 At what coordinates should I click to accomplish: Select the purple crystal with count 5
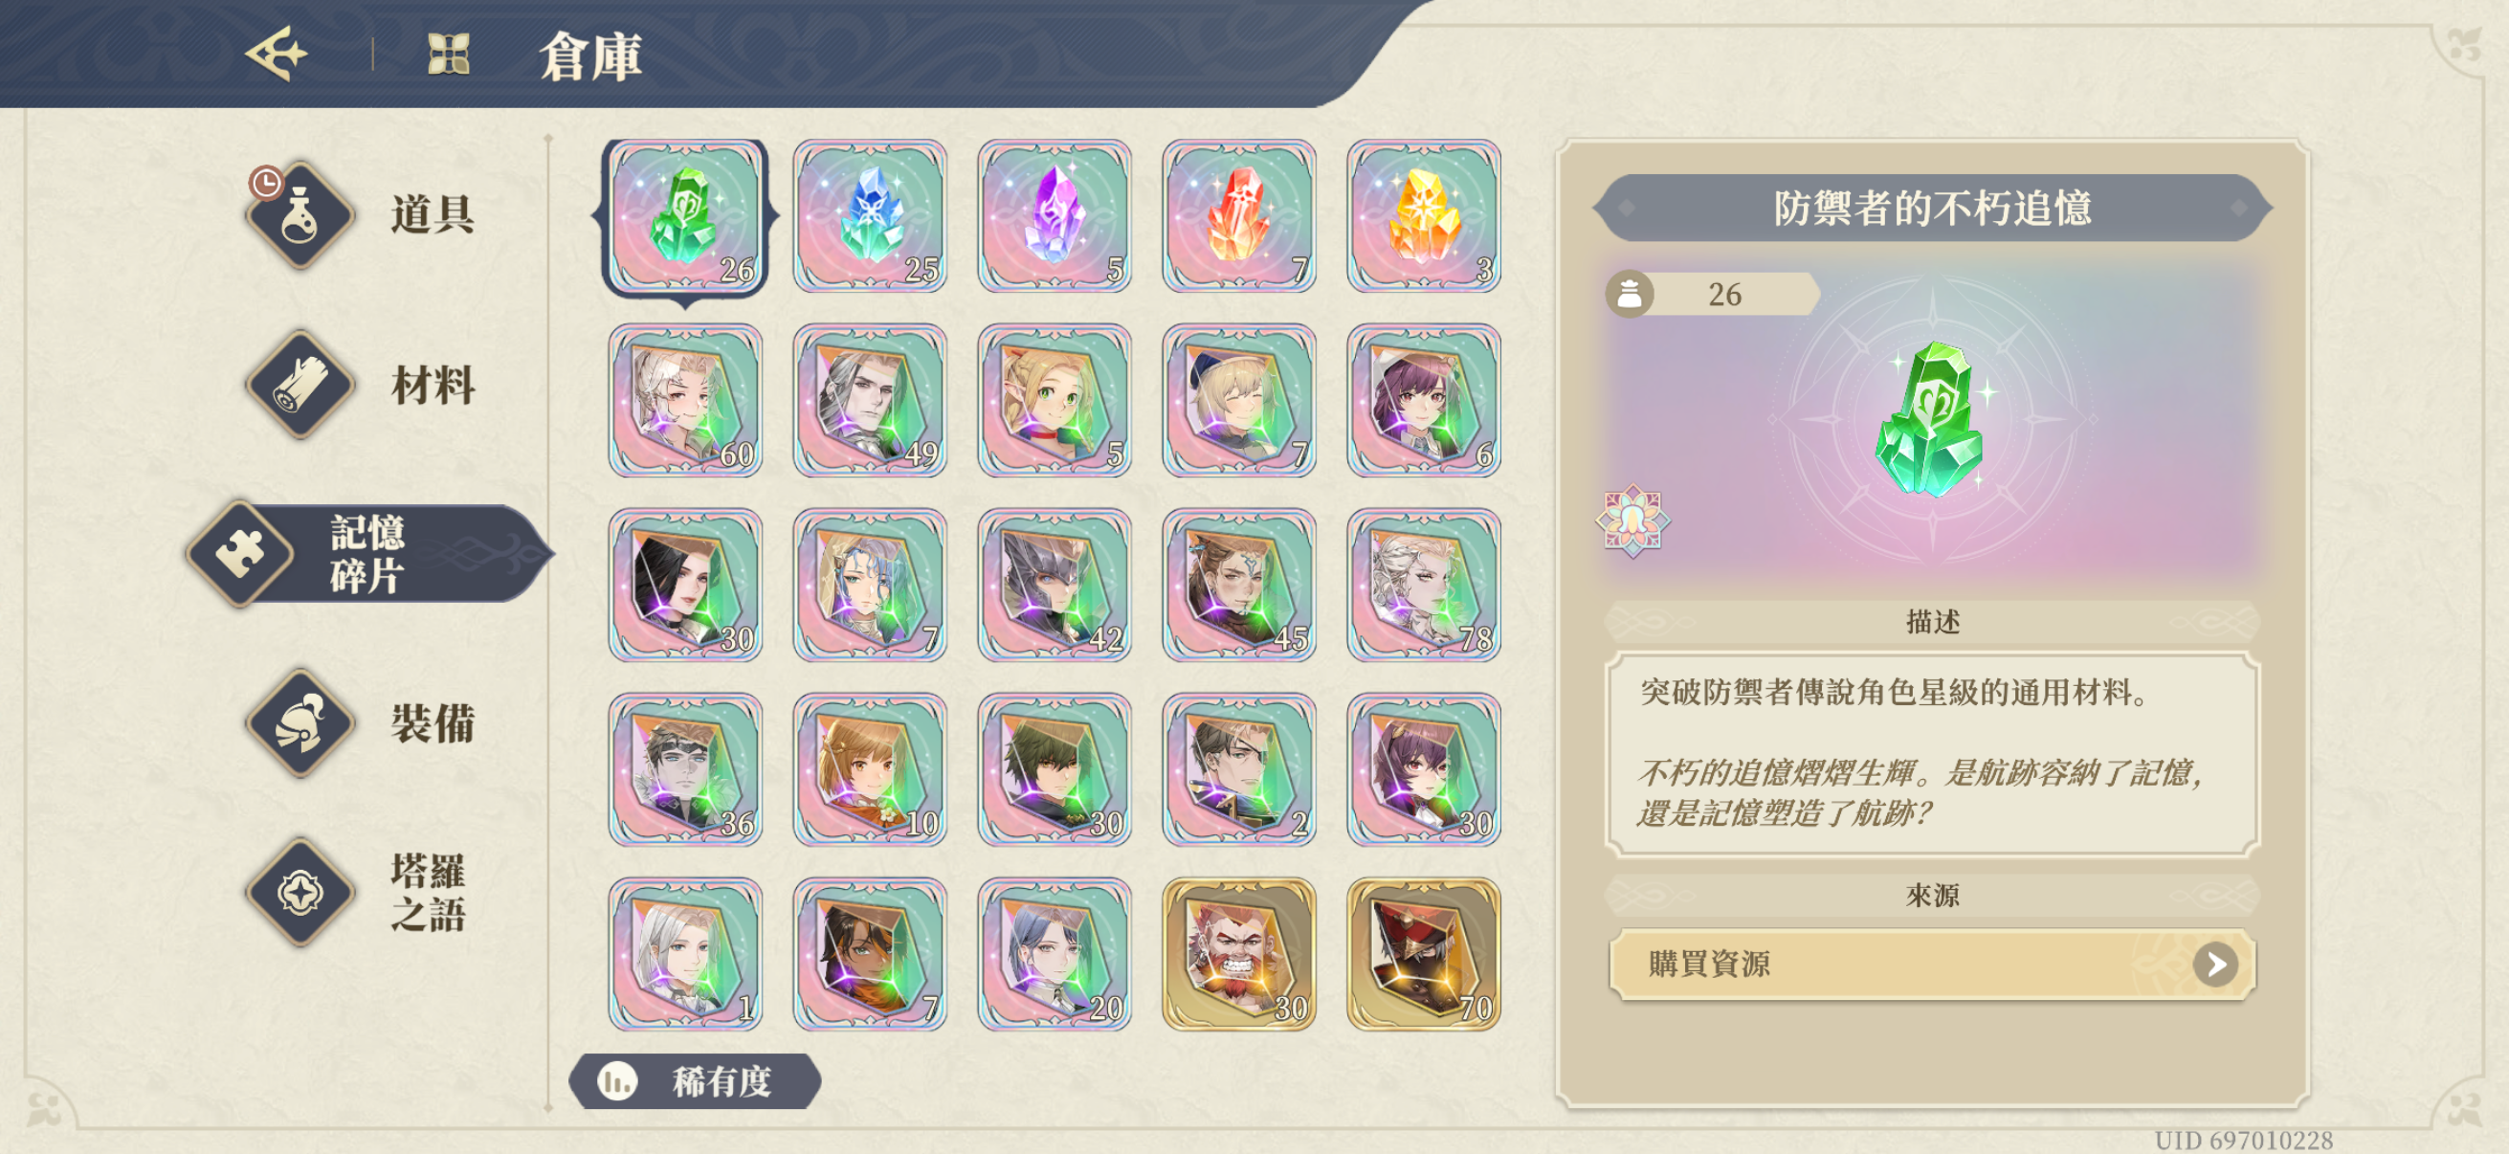click(1054, 216)
